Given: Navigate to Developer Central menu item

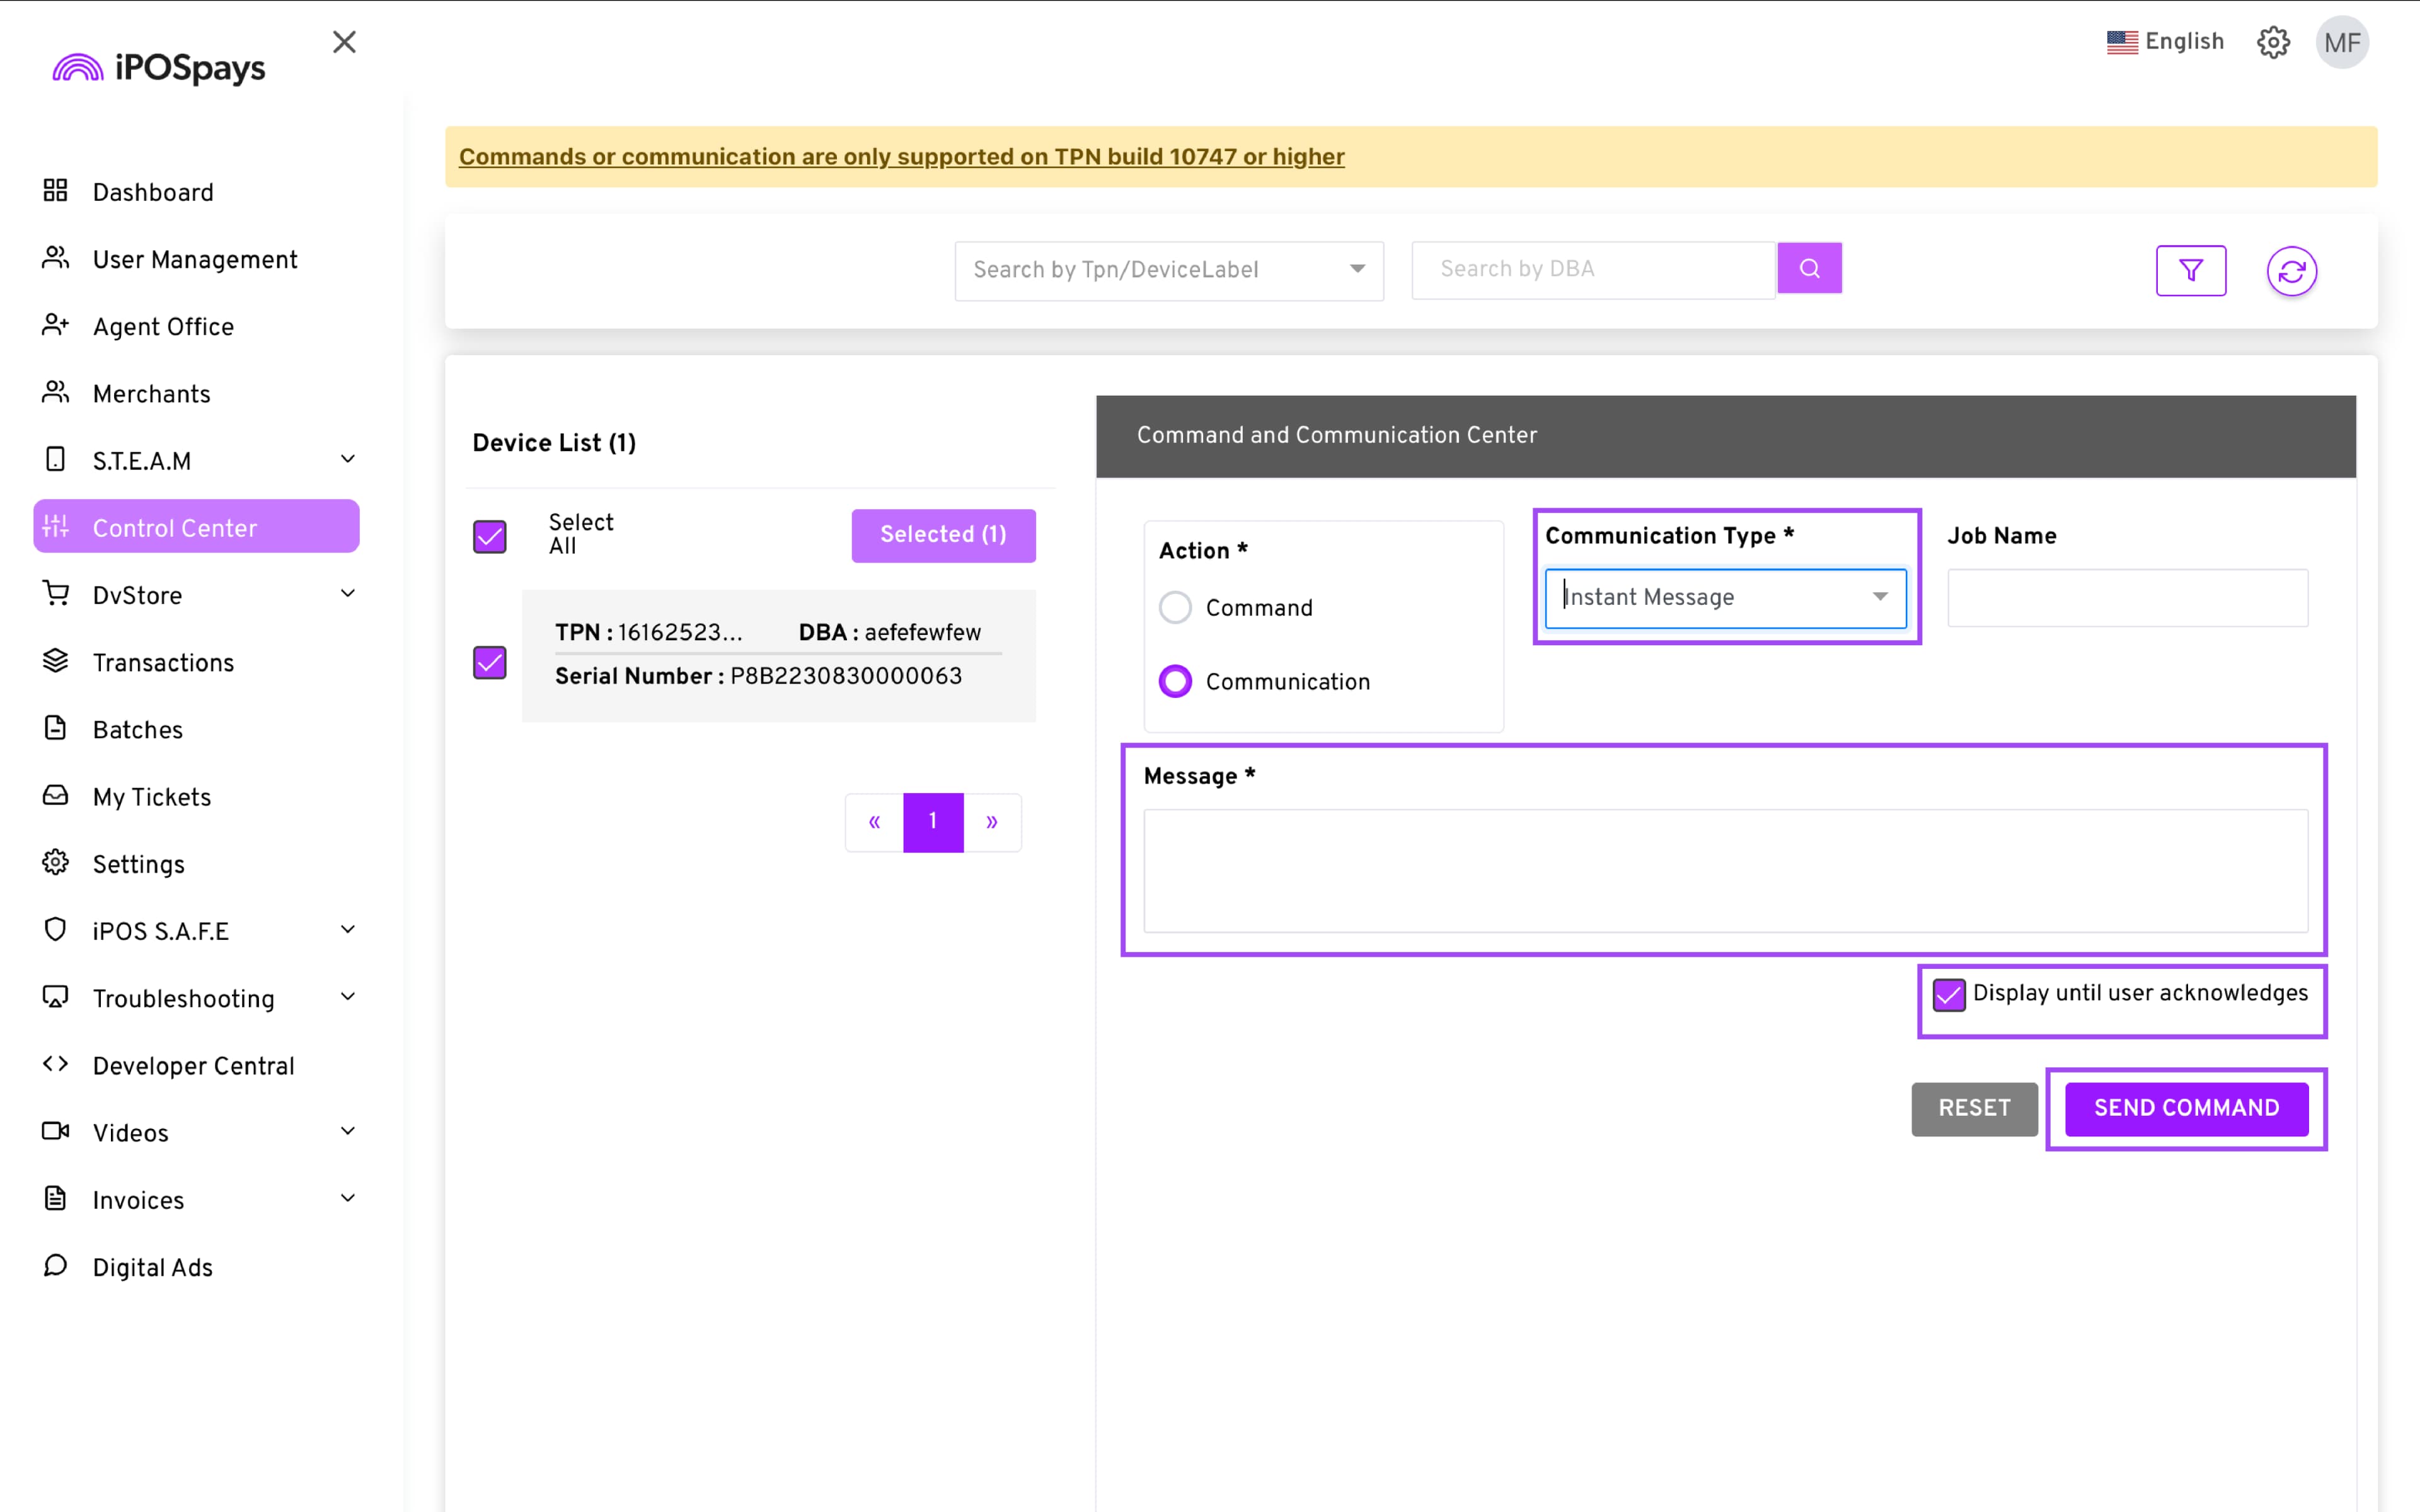Looking at the screenshot, I should pyautogui.click(x=193, y=1065).
